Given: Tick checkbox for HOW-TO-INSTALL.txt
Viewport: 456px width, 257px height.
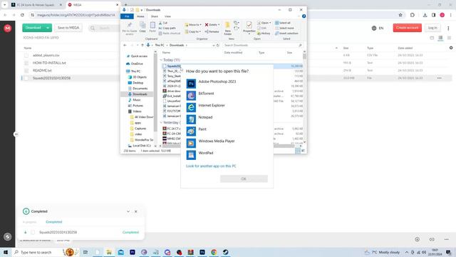Looking at the screenshot, I should point(26,63).
